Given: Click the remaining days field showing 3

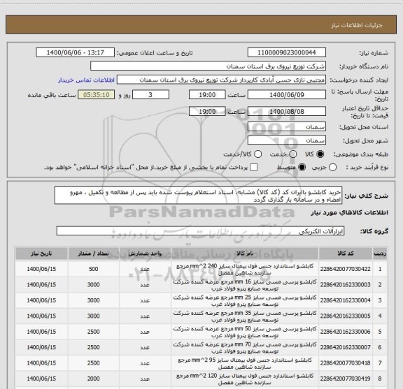Looking at the screenshot, I should pyautogui.click(x=150, y=95).
